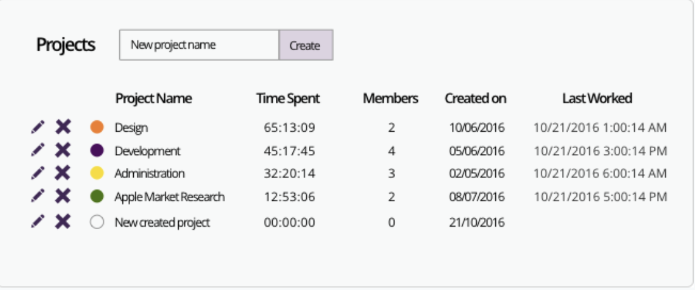Click the empty color circle of New created project
695x290 pixels.
point(97,222)
